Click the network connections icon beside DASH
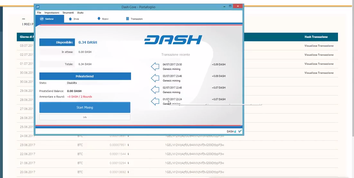The image size is (354, 178). [x=235, y=132]
